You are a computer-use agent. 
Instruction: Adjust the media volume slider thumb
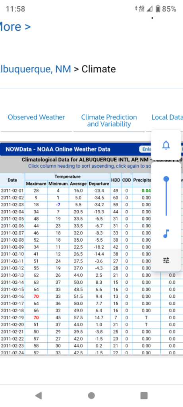click(x=166, y=179)
